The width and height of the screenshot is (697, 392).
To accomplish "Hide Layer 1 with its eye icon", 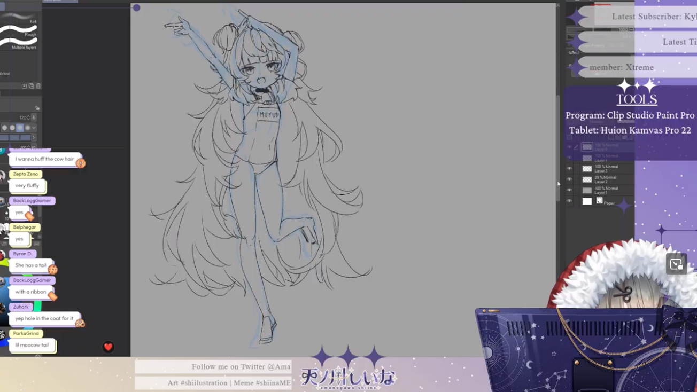I will click(569, 190).
